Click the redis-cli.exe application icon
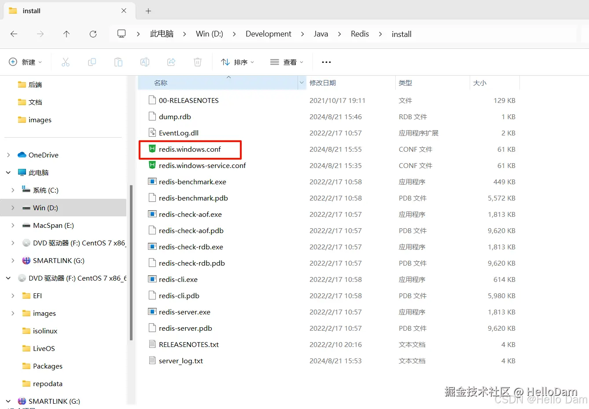 [x=152, y=279]
